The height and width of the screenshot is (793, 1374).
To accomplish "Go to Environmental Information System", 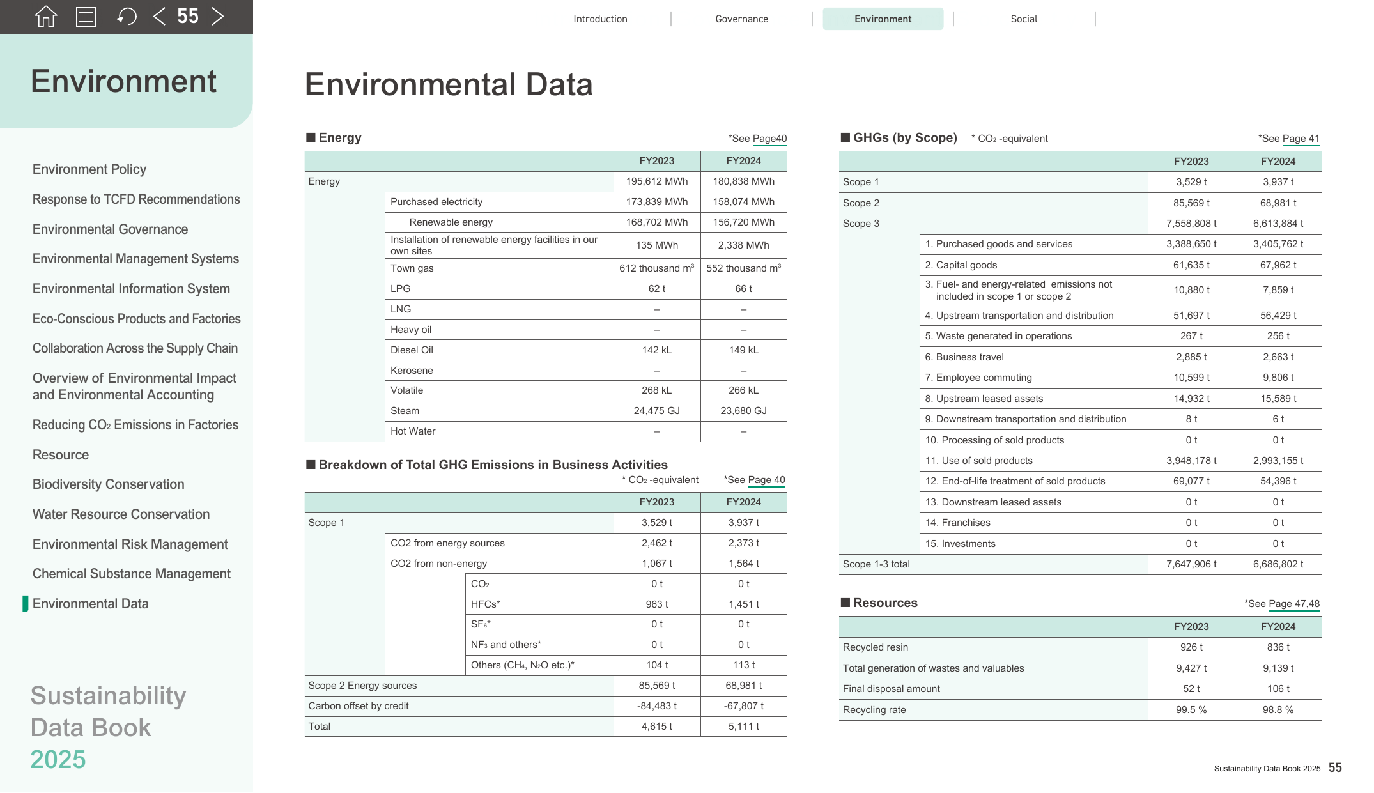I will click(131, 289).
